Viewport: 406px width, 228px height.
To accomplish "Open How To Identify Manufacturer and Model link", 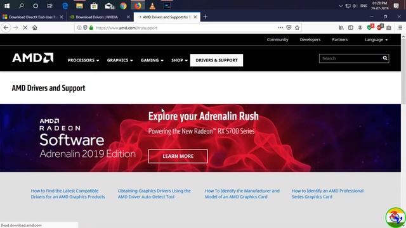I will click(242, 194).
